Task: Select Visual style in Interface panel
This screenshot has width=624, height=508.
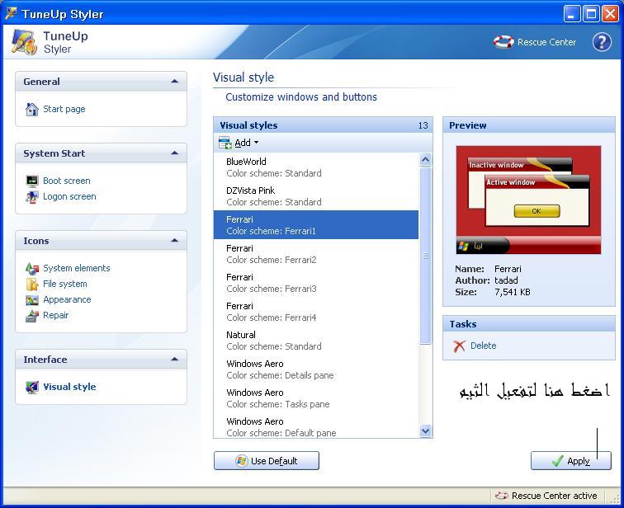Action: (69, 387)
